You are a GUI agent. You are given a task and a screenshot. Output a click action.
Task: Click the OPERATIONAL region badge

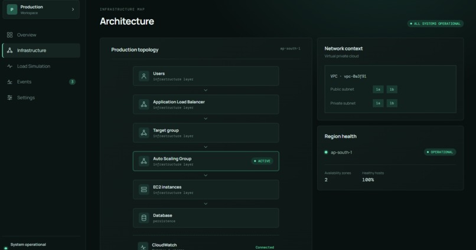(440, 152)
